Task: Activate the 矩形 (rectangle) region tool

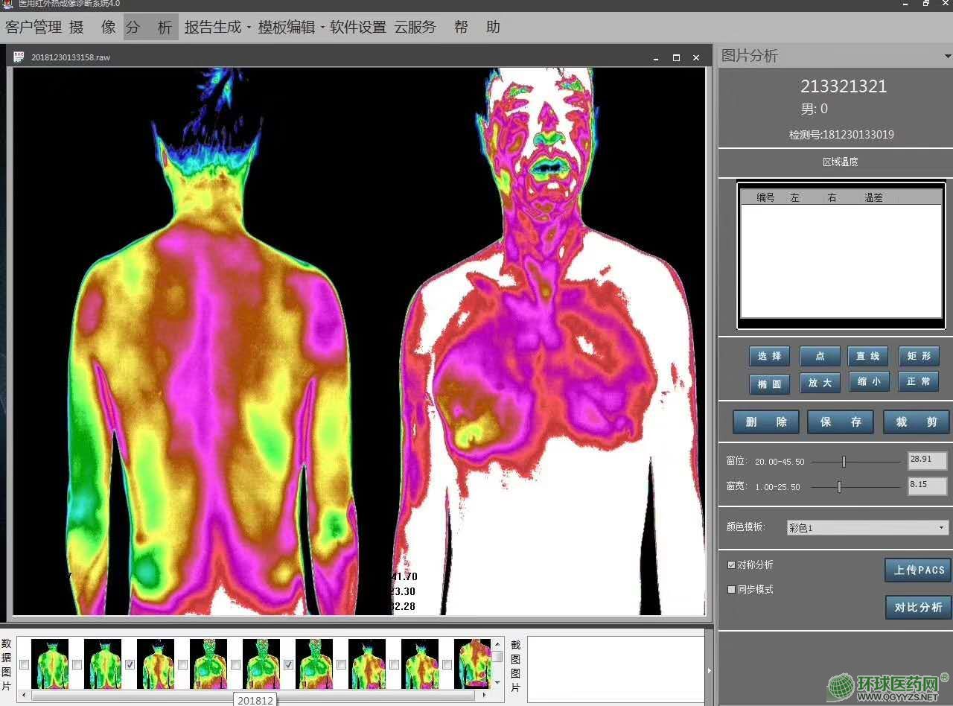Action: (918, 357)
